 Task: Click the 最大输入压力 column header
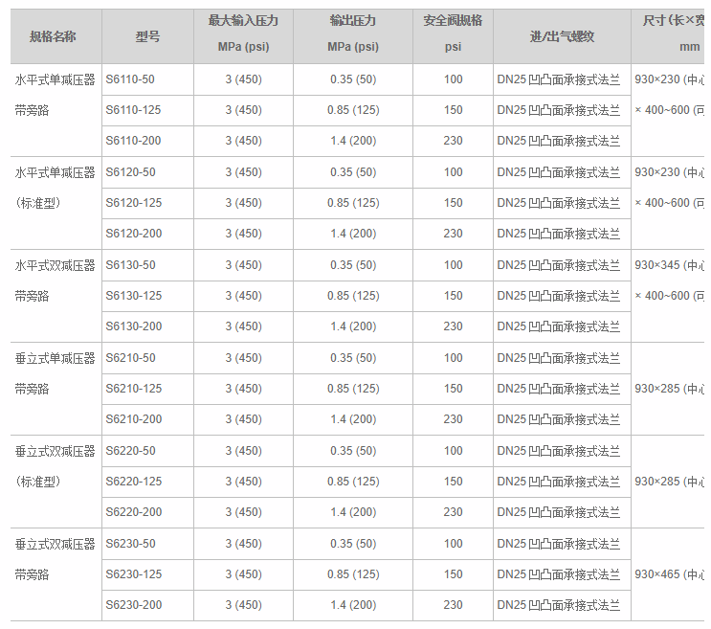(x=243, y=21)
